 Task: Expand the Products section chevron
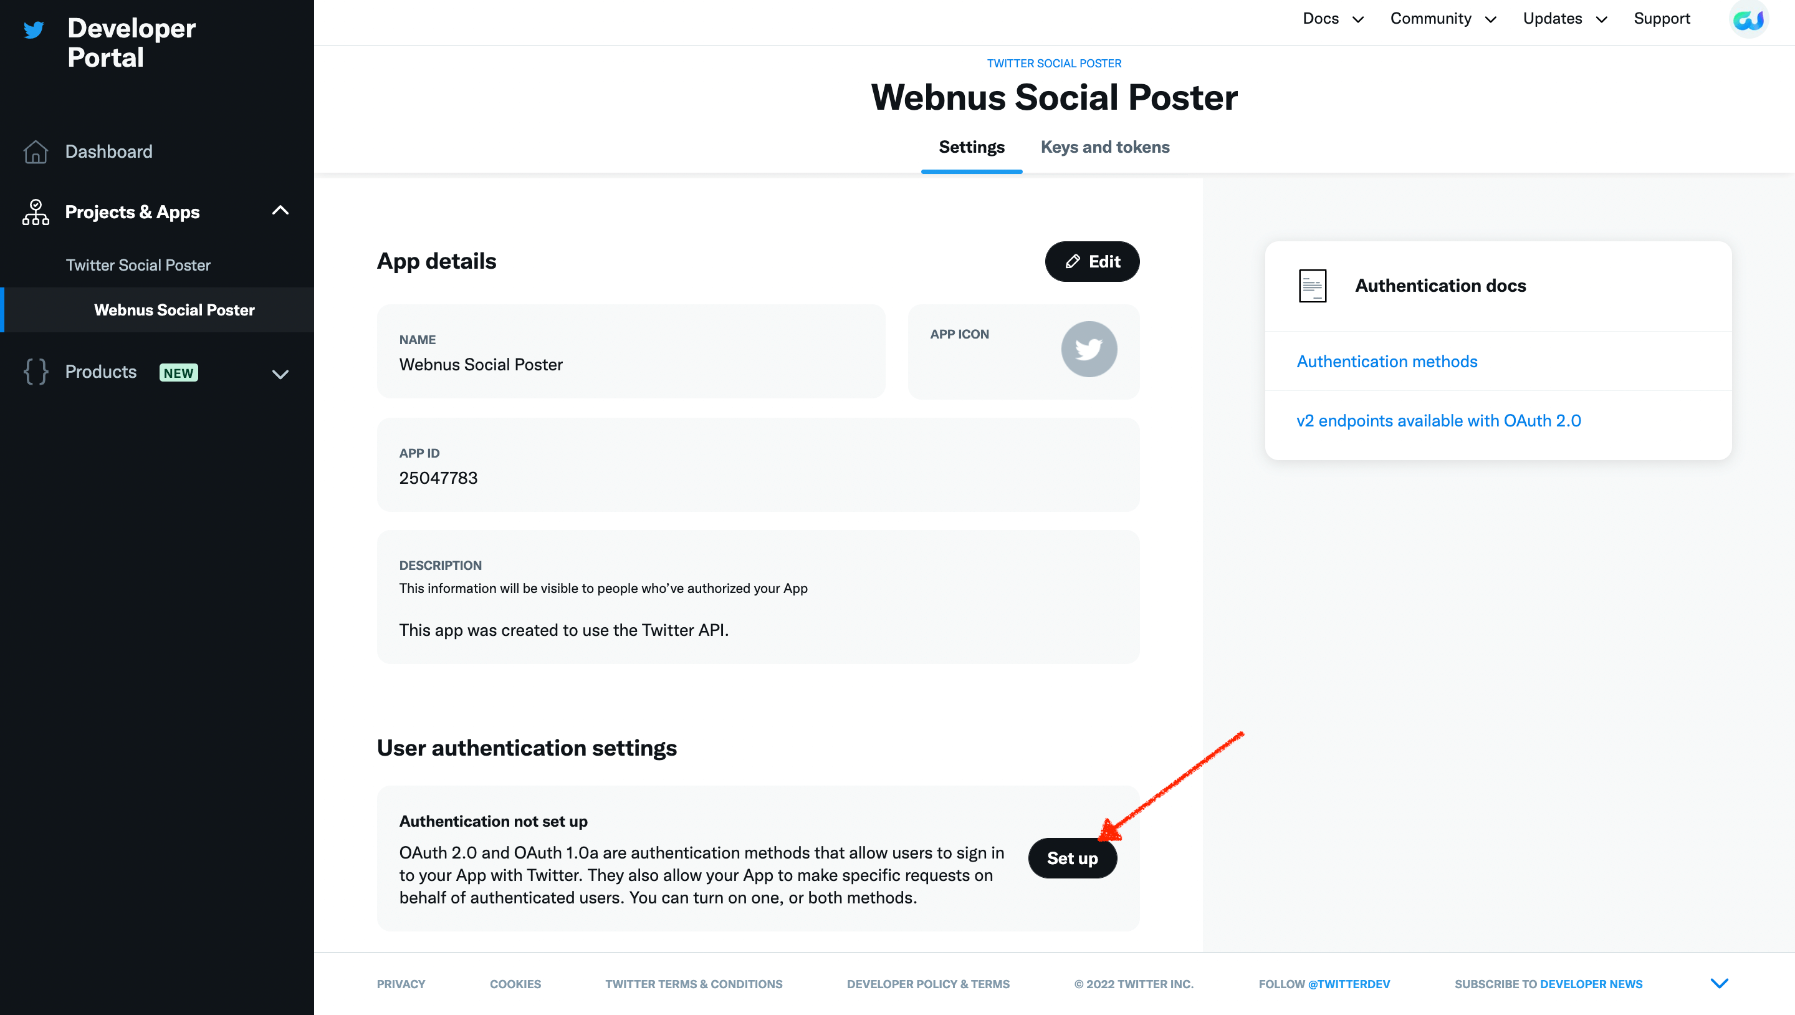pyautogui.click(x=280, y=374)
